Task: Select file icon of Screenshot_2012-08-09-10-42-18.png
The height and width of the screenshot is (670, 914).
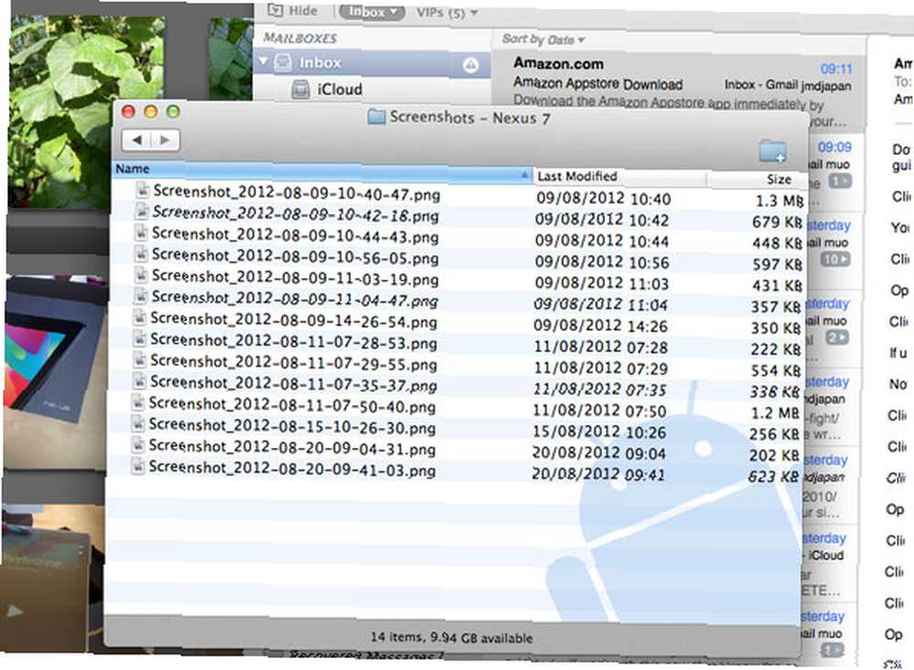Action: [x=141, y=211]
